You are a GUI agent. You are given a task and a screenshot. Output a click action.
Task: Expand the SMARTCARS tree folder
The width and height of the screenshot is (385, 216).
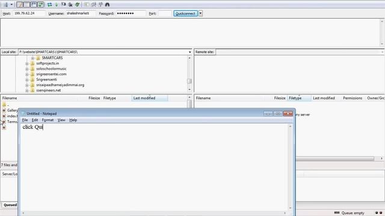click(x=32, y=58)
